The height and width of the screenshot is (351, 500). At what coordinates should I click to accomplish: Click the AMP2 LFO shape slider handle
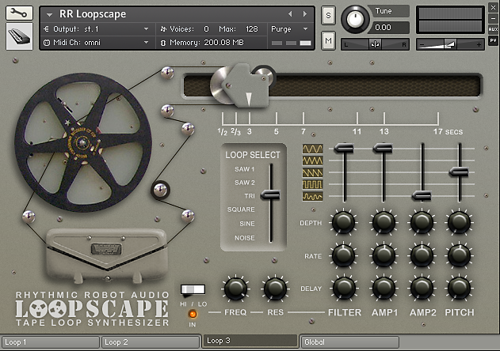point(422,196)
